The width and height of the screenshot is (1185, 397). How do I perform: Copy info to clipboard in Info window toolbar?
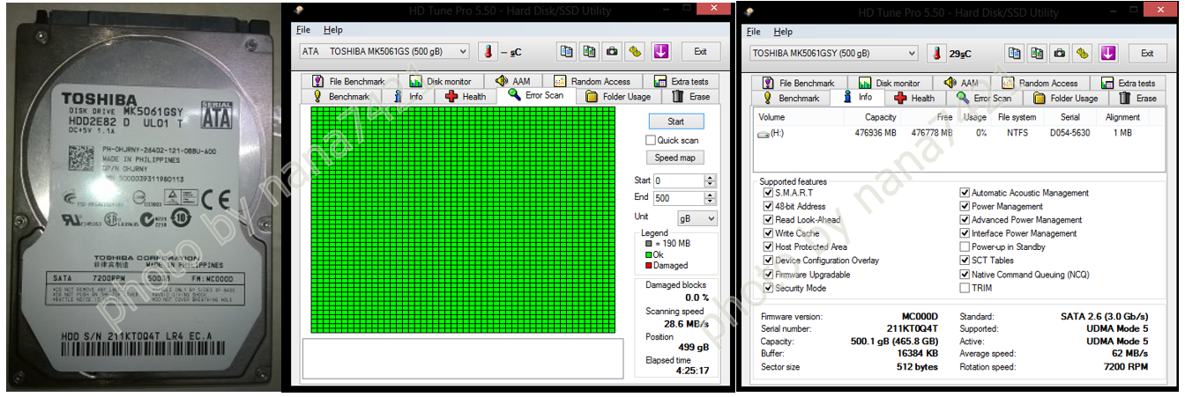tap(1016, 53)
